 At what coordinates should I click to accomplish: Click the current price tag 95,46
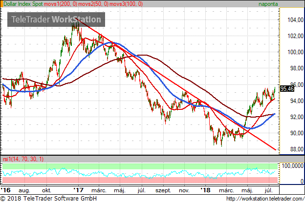click(287, 89)
